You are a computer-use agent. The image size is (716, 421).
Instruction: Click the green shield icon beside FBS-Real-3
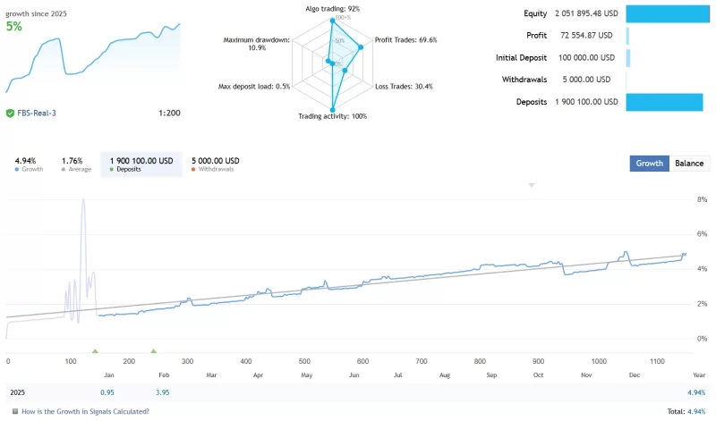pos(10,114)
